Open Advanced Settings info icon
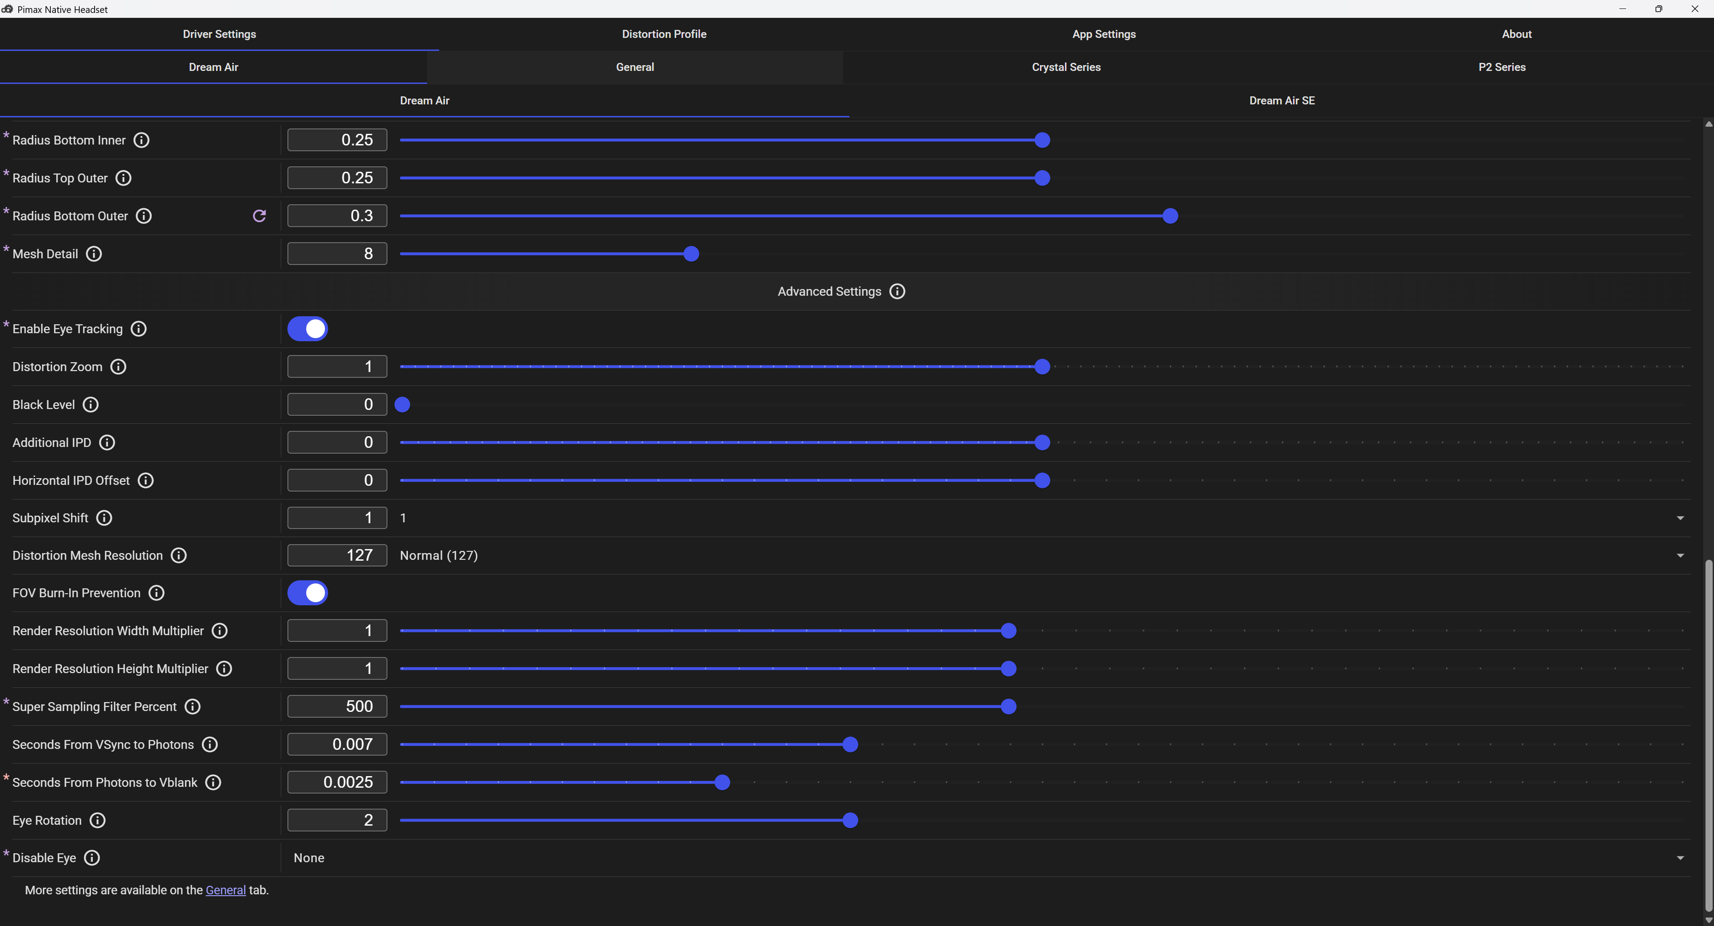The image size is (1714, 926). 897,292
